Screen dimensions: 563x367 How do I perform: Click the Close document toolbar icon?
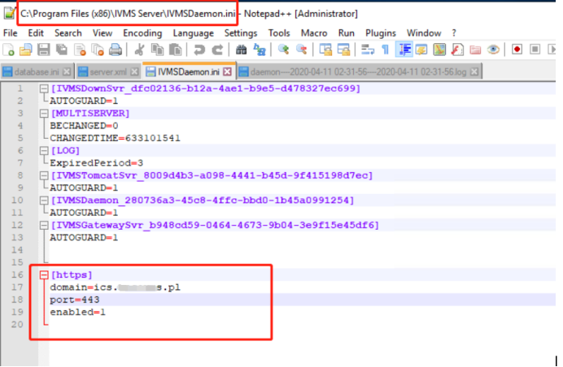(x=80, y=50)
